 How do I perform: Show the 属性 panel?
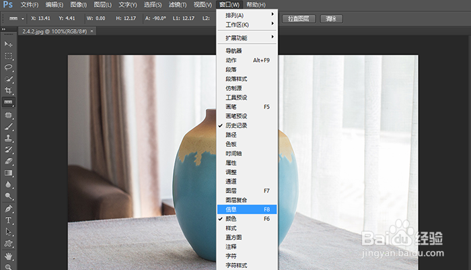pyautogui.click(x=247, y=163)
